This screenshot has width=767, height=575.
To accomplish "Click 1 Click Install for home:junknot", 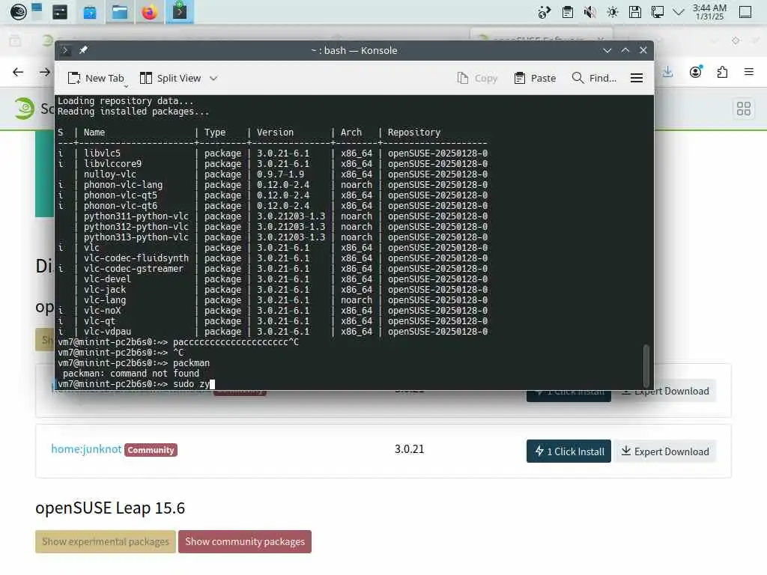I will point(569,451).
